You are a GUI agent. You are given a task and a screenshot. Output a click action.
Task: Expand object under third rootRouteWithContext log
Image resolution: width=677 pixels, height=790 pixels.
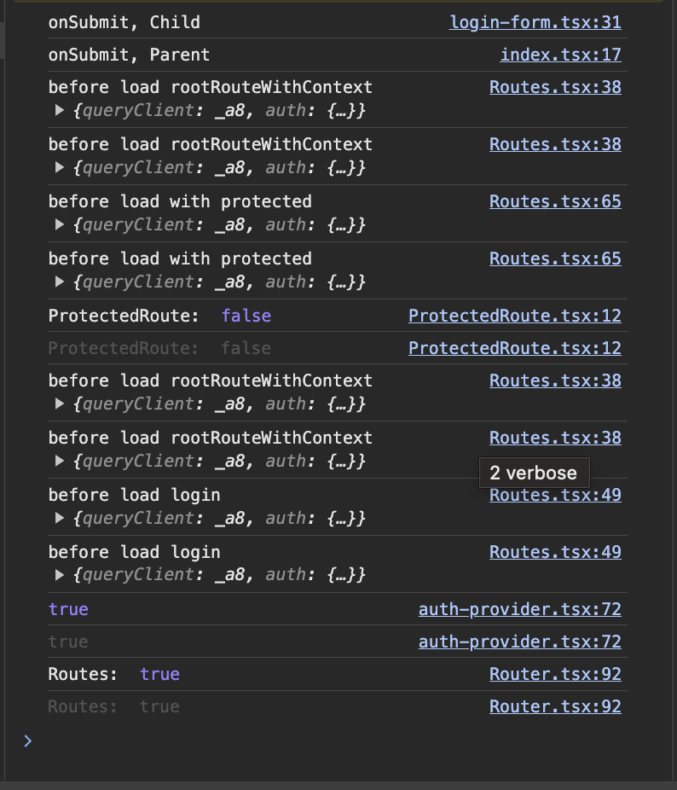[x=60, y=404]
